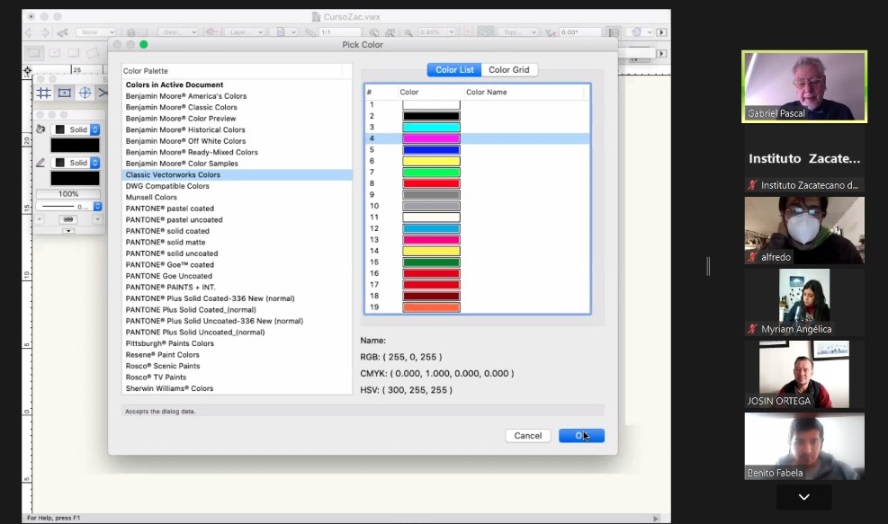Image resolution: width=888 pixels, height=524 pixels.
Task: Click the classes icon beside None dropdown
Action: click(130, 32)
